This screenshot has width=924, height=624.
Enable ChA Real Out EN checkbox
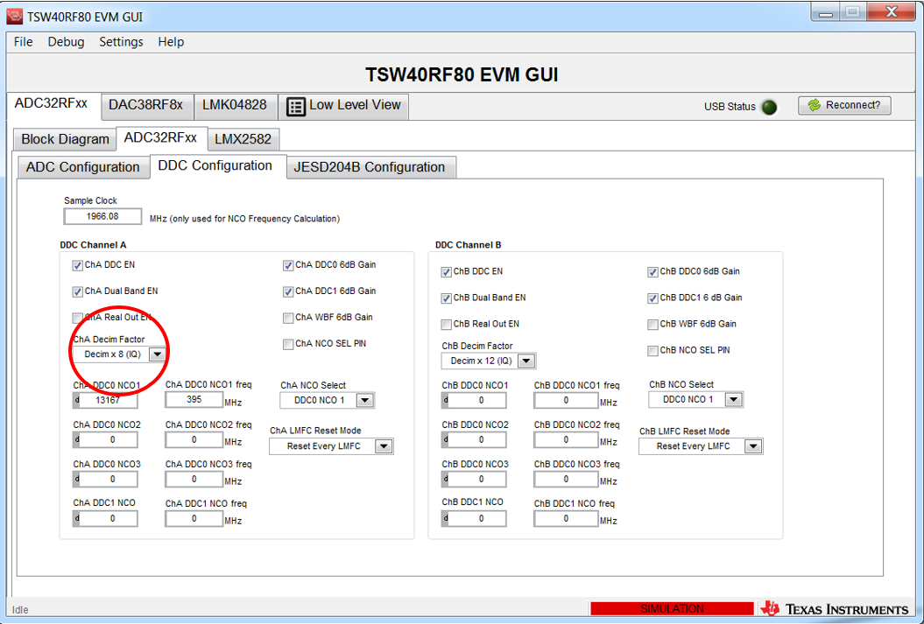77,318
